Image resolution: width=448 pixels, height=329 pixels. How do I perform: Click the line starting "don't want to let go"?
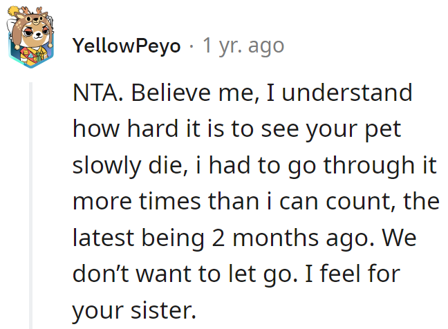236,274
